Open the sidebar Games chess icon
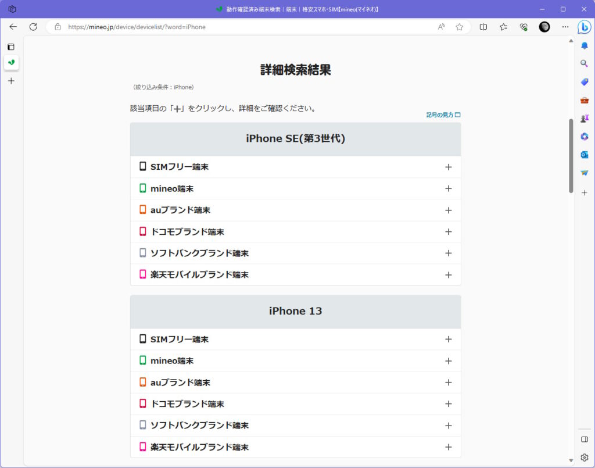Viewport: 595px width, 468px height. (585, 119)
